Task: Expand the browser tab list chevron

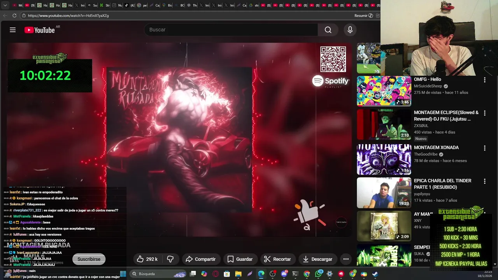Action: pyautogui.click(x=5, y=5)
